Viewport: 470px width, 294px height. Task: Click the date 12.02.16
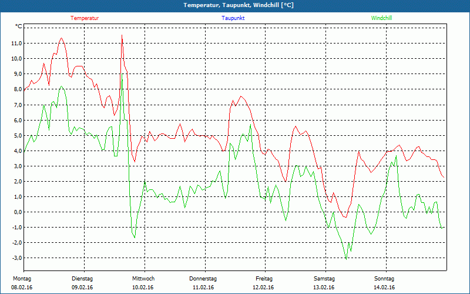coord(263,288)
